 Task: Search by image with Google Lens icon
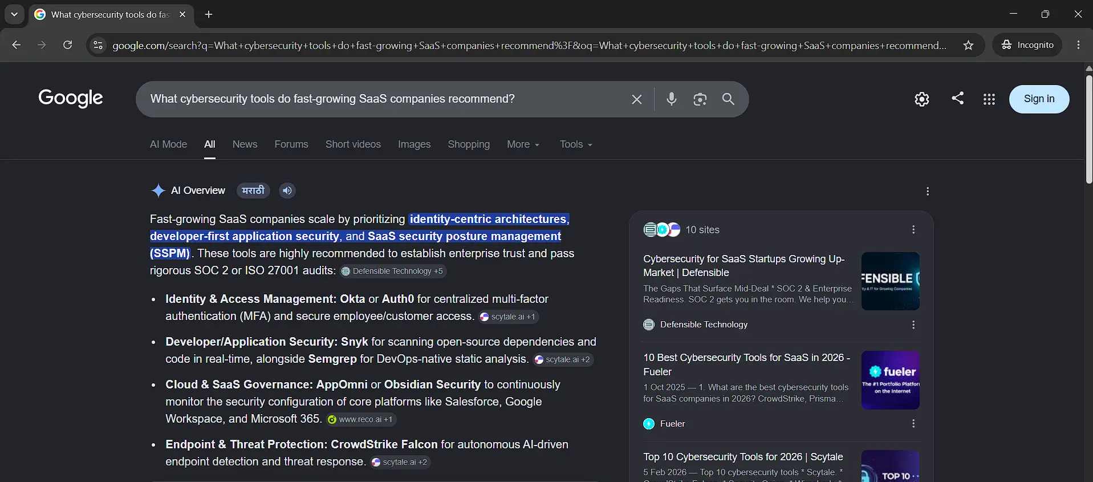(x=700, y=99)
